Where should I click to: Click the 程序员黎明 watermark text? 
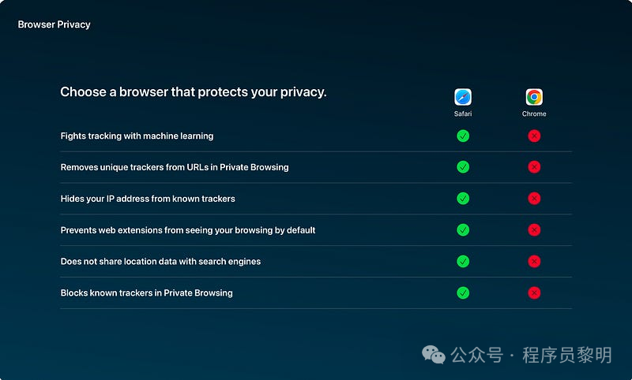pos(567,355)
